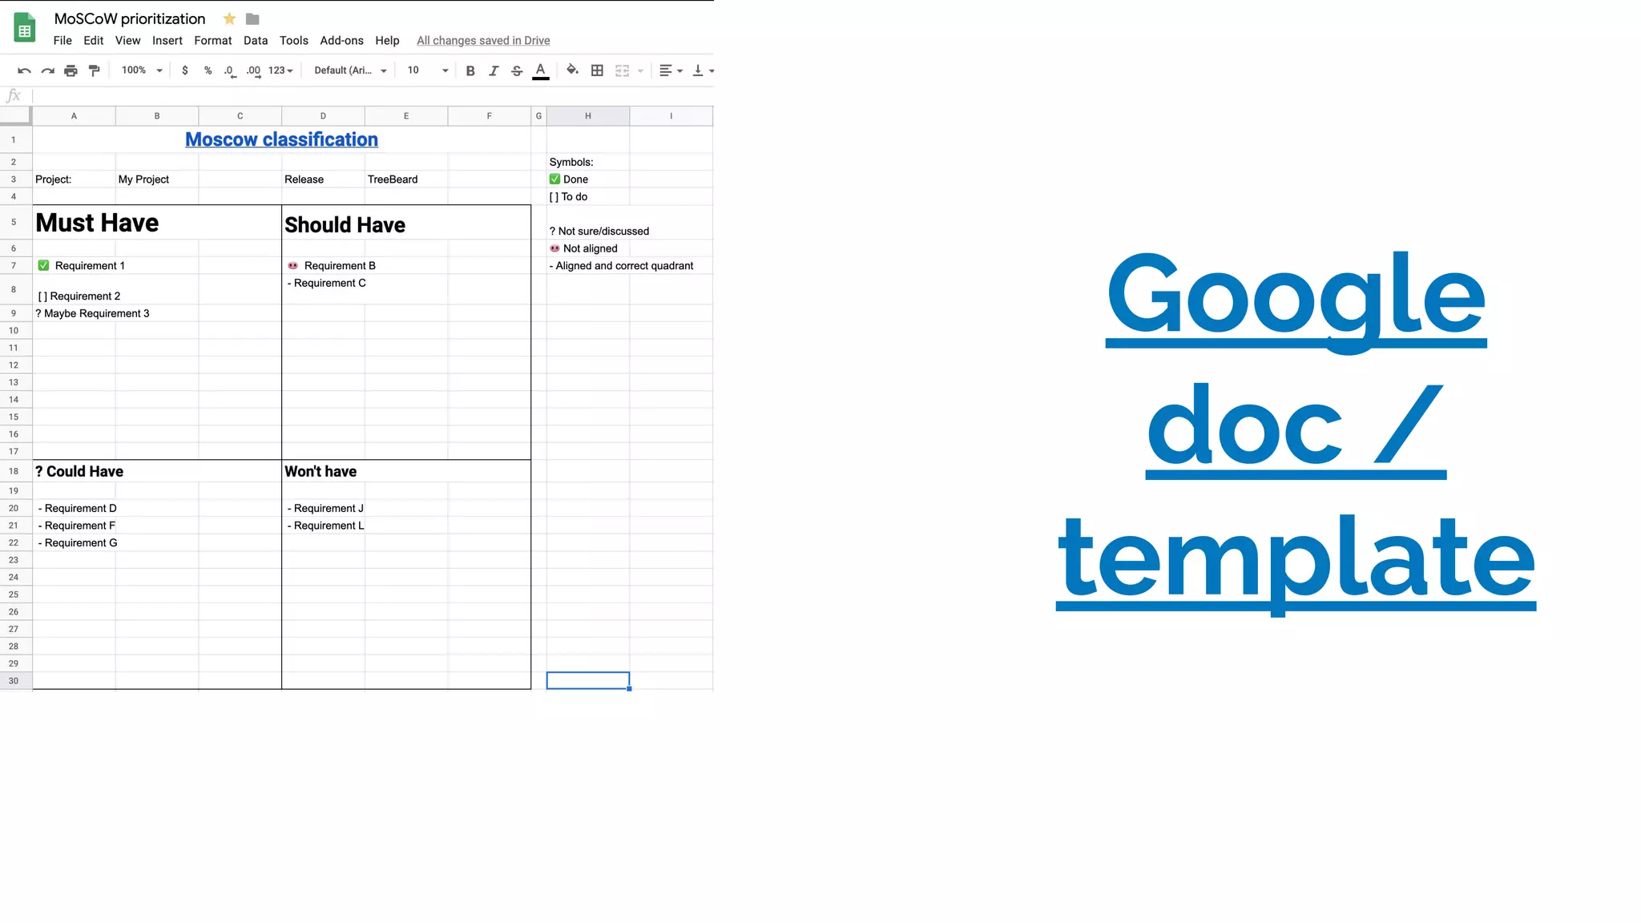Click the Undo arrow in the toolbar

(x=24, y=71)
